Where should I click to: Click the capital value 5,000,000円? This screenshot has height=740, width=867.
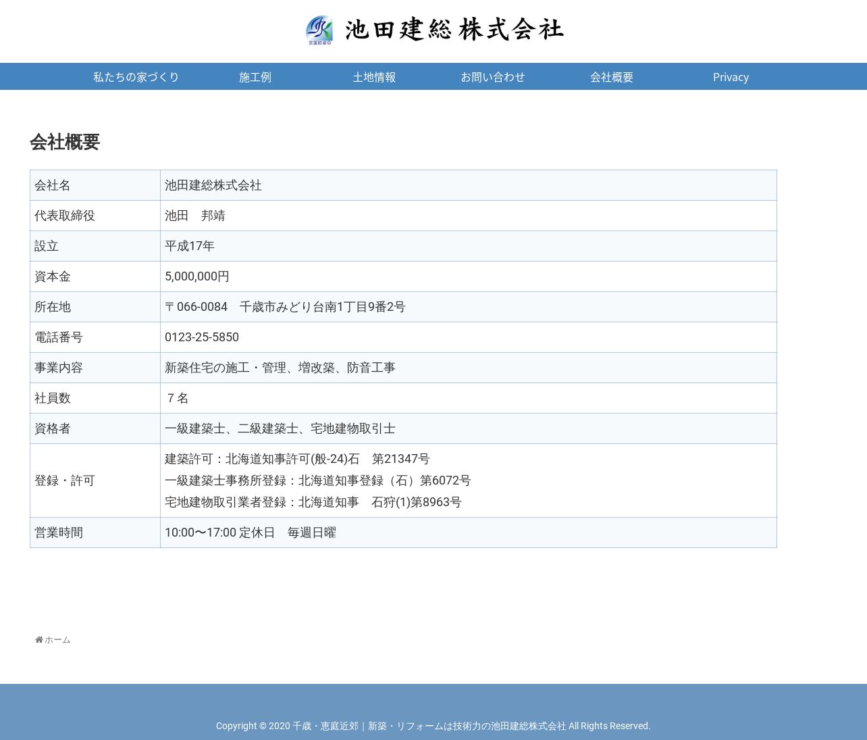tap(197, 276)
